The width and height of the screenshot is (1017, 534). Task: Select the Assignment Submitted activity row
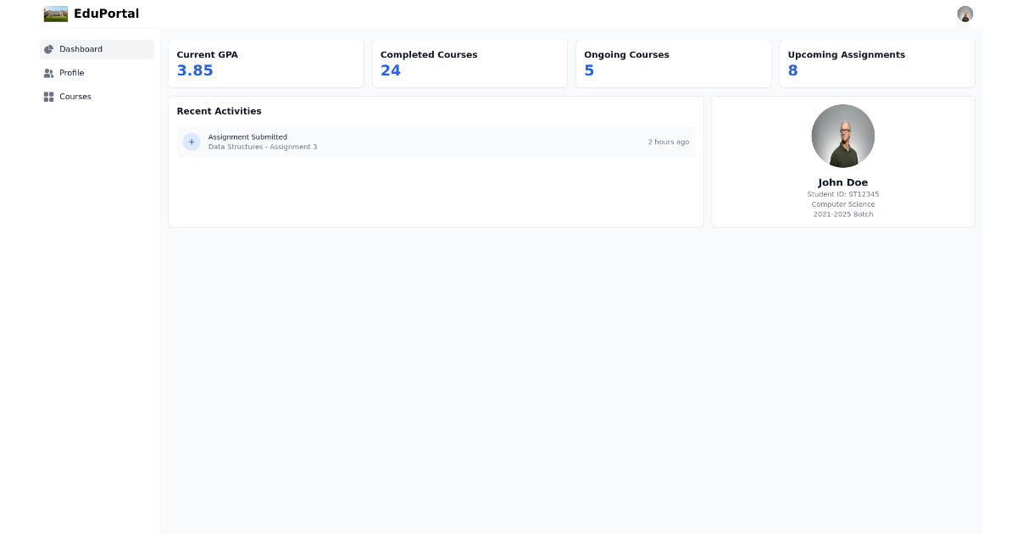[436, 142]
